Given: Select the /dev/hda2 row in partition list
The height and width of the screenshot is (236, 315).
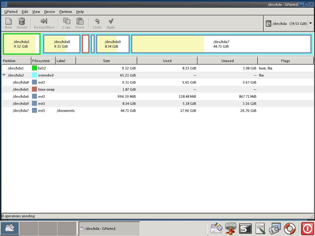Looking at the screenshot, I should [157, 75].
